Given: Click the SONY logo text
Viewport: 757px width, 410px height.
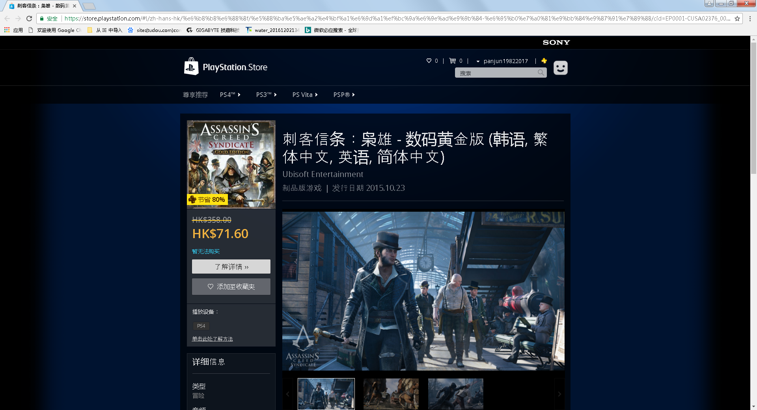Looking at the screenshot, I should click(556, 43).
